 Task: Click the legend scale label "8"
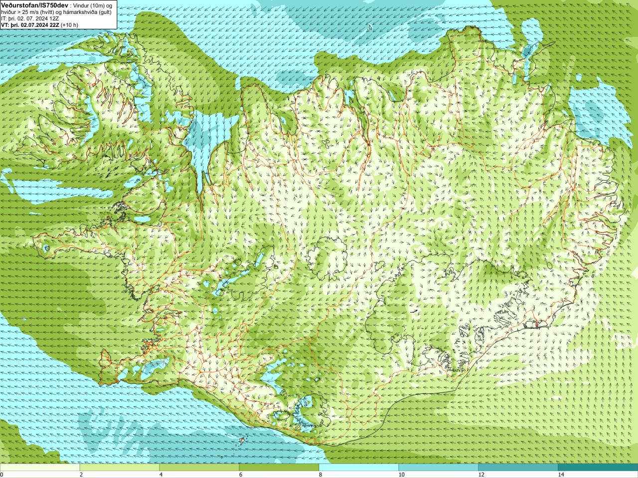point(320,475)
